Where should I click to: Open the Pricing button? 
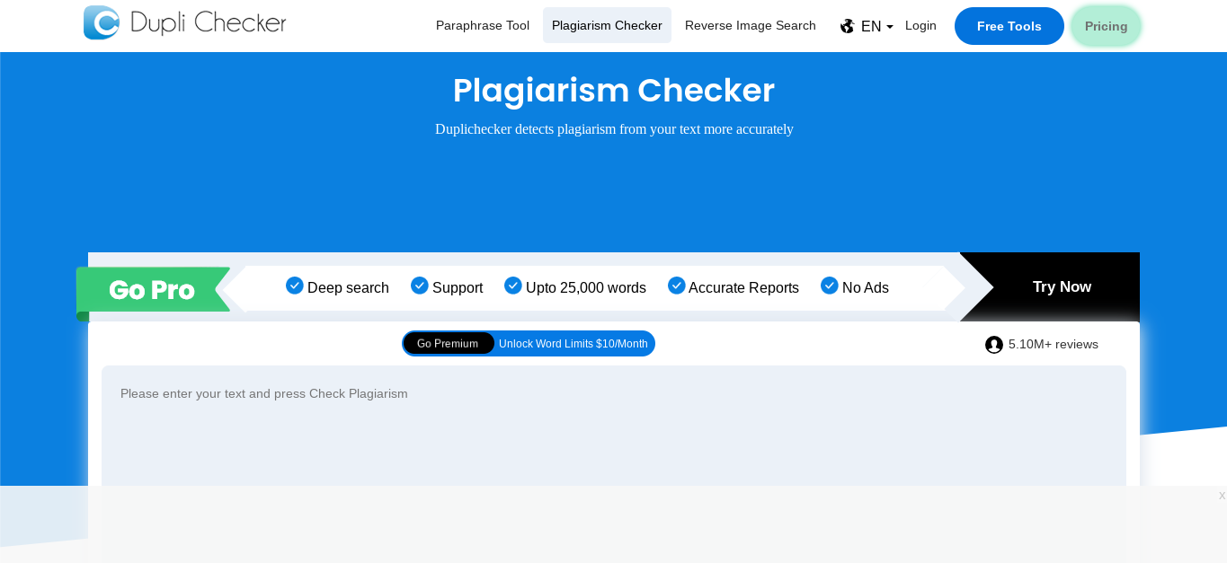coord(1107,26)
